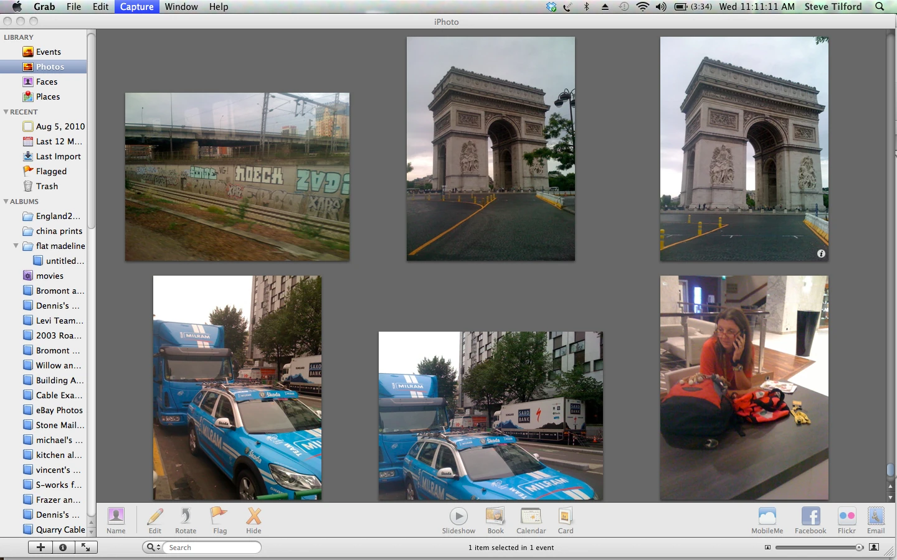The image size is (897, 560).
Task: Email the selected photo
Action: (876, 520)
